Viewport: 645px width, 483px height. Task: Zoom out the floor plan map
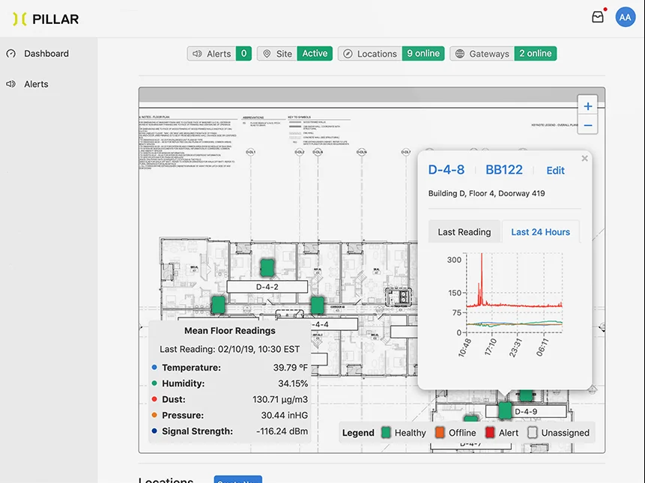(x=588, y=125)
